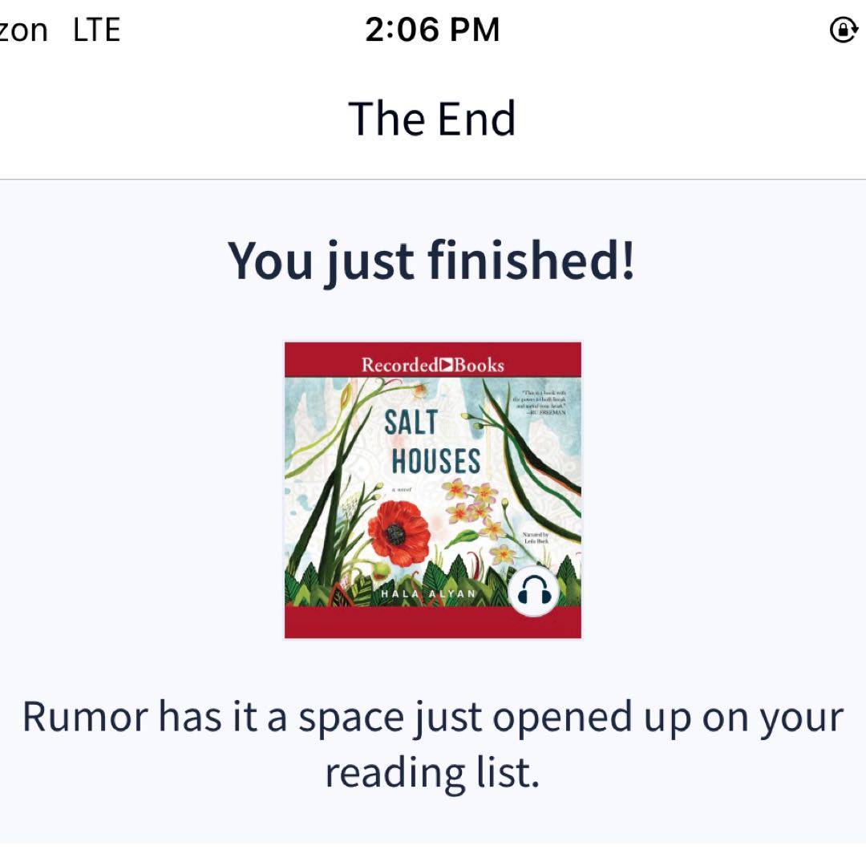Click the "Rumor has it" message text
Screen dimensions: 866x866
[x=432, y=716]
